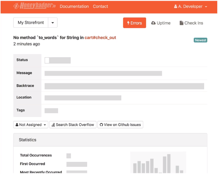
Task: Click the Newest badge
Action: [200, 40]
